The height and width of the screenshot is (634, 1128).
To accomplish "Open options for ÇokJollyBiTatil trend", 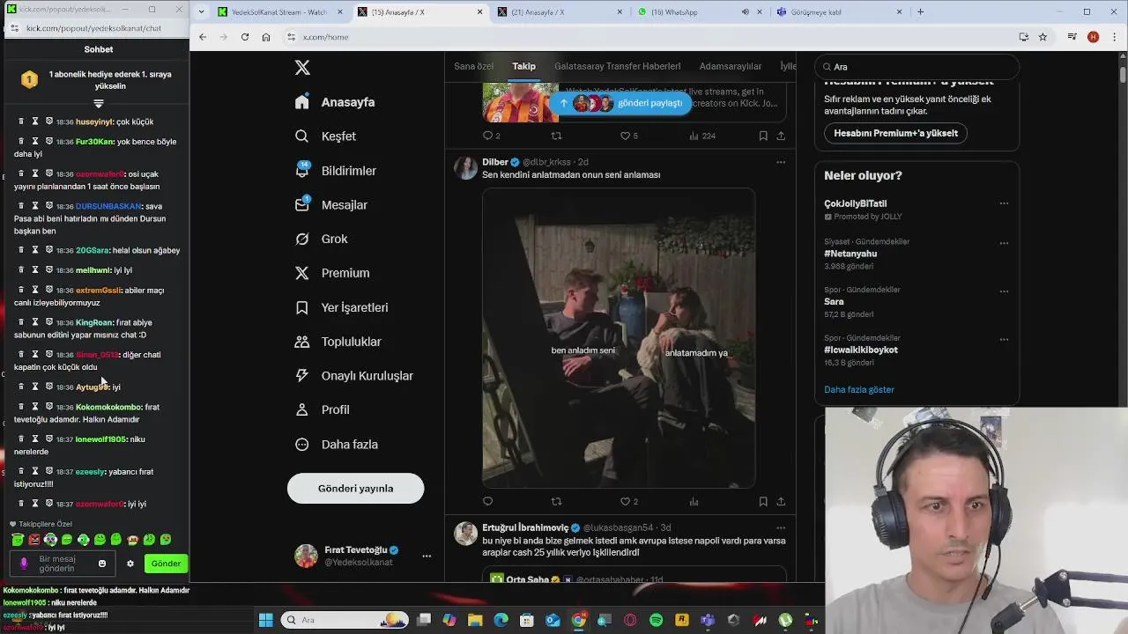I will tap(1004, 203).
